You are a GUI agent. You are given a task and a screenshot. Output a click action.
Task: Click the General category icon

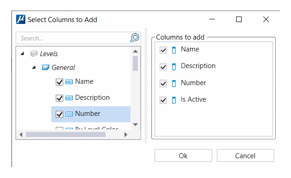pyautogui.click(x=46, y=67)
